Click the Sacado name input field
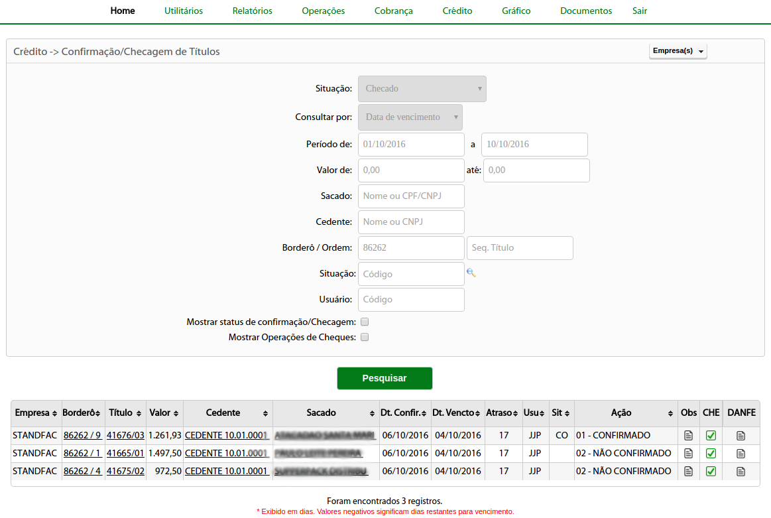771x518 pixels. 411,196
